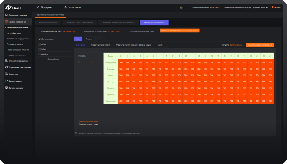Click the Выйти logout icon

point(273,7)
